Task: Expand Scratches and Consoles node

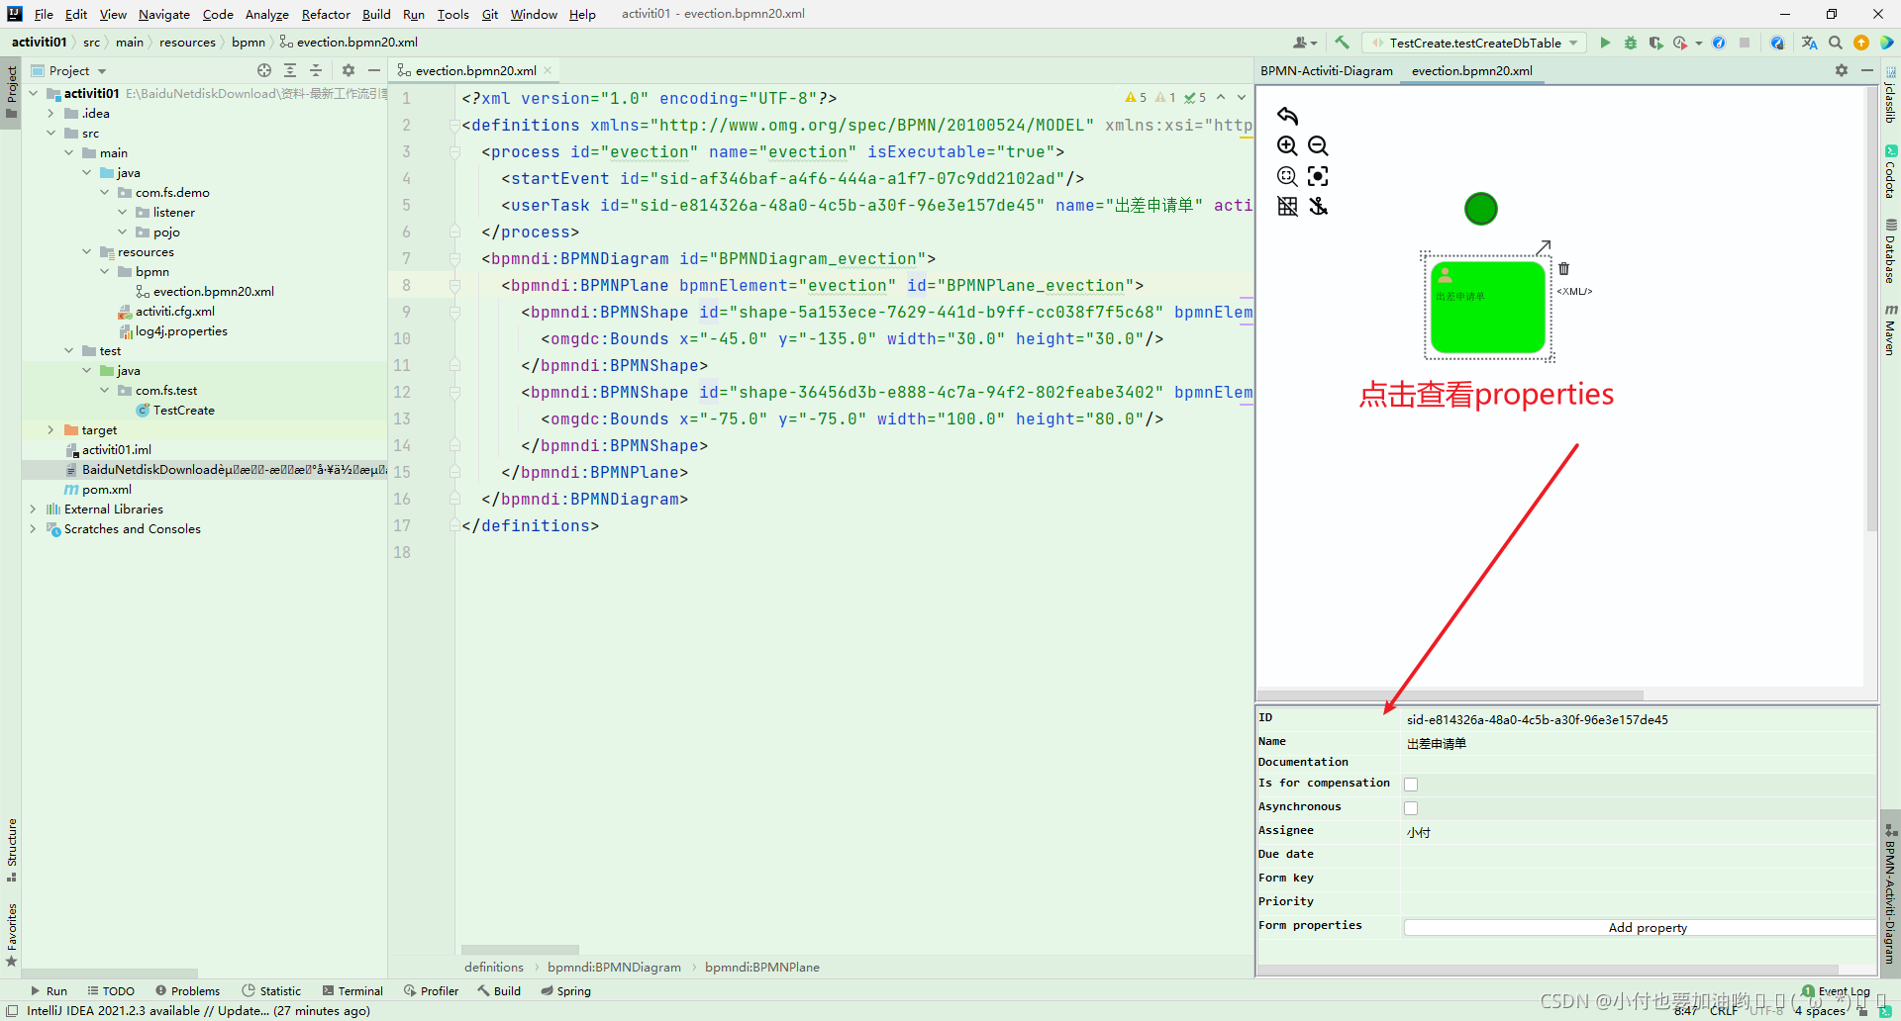Action: click(34, 528)
